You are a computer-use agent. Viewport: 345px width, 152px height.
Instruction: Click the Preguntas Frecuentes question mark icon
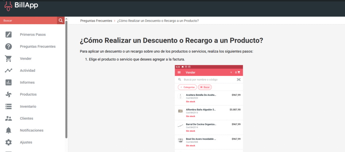(x=8, y=47)
